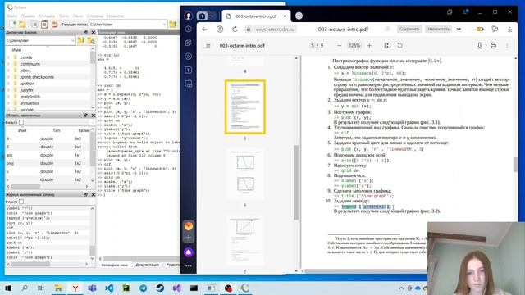The image size is (525, 295).
Task: Open Telegram from the taskbar
Action: pos(143,288)
